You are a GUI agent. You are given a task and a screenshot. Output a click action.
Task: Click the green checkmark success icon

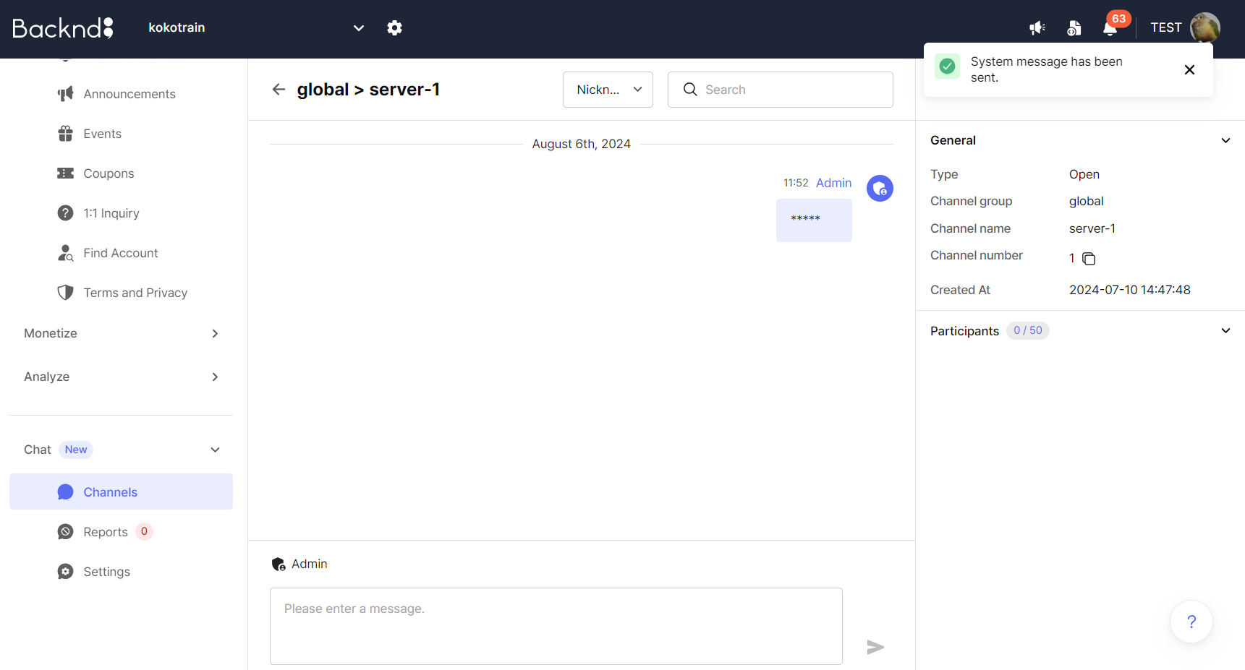pyautogui.click(x=947, y=66)
